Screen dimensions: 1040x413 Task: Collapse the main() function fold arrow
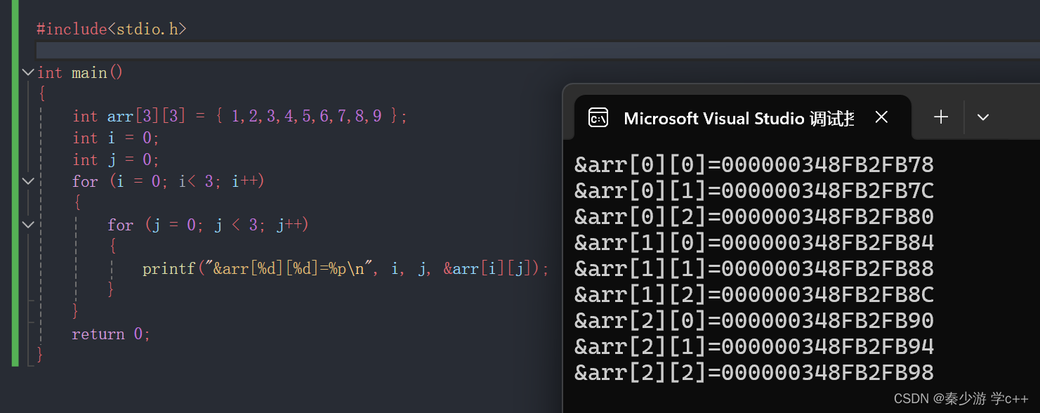[x=28, y=72]
